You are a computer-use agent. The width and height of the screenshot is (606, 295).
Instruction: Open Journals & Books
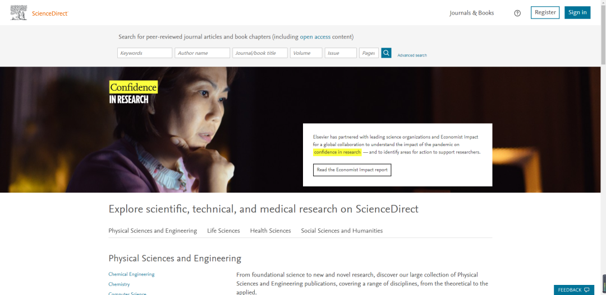click(x=471, y=13)
